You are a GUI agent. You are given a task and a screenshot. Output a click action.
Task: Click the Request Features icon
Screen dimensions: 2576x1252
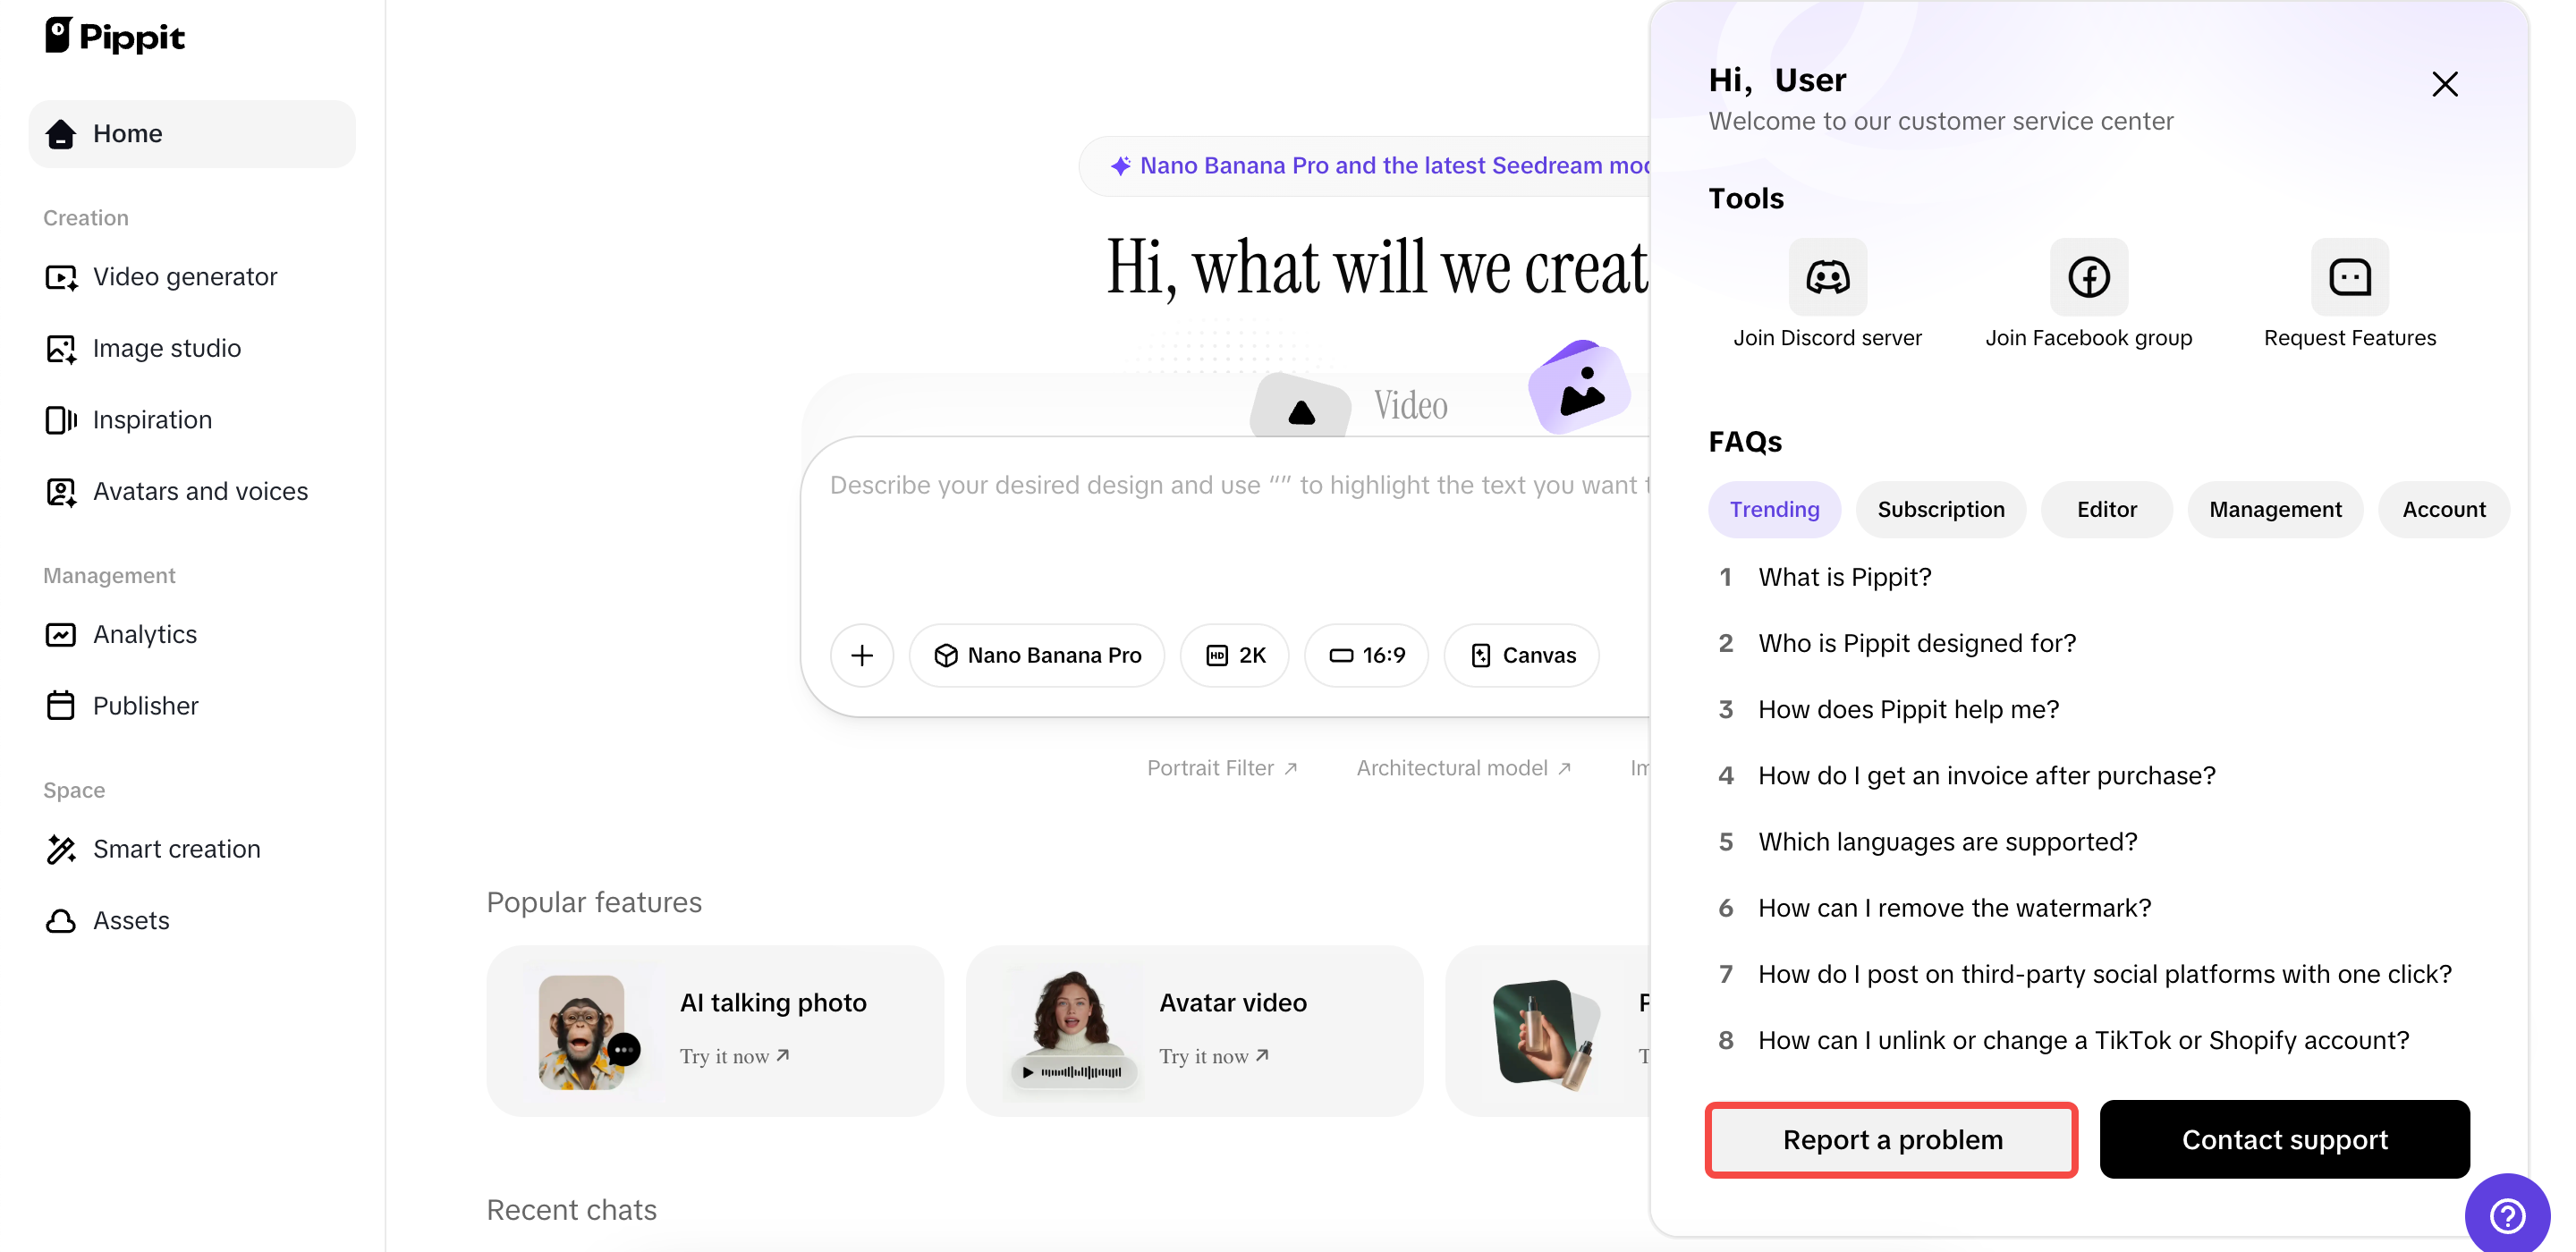tap(2349, 277)
